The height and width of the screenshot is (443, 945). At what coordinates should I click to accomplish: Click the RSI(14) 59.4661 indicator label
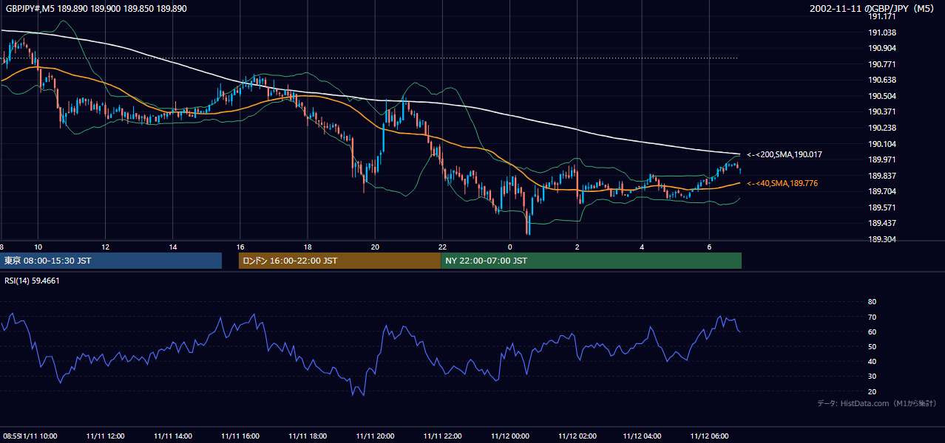[32, 281]
